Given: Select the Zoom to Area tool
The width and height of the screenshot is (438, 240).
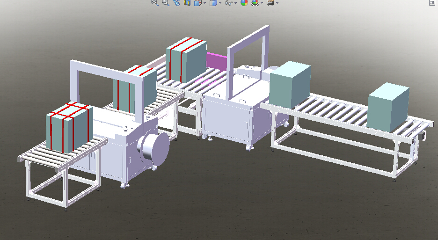Looking at the screenshot, I should tap(166, 2).
